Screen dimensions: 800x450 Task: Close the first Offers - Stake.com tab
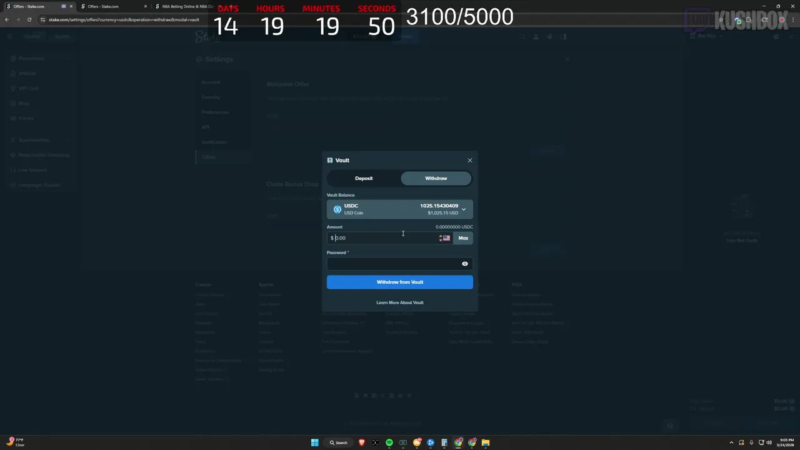[x=71, y=6]
